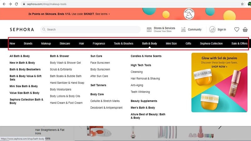Click the Stores & Services storefront icon
The image size is (251, 141).
coord(149,29)
